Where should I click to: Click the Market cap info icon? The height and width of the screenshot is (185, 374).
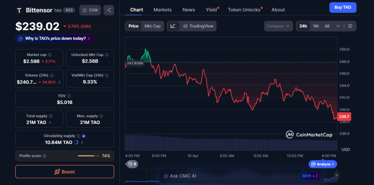coord(49,55)
